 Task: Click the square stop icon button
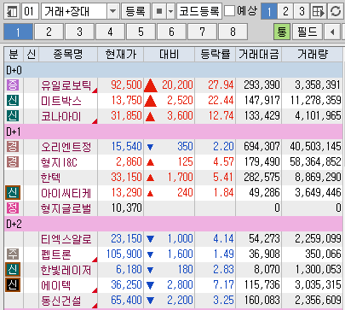pyautogui.click(x=159, y=11)
